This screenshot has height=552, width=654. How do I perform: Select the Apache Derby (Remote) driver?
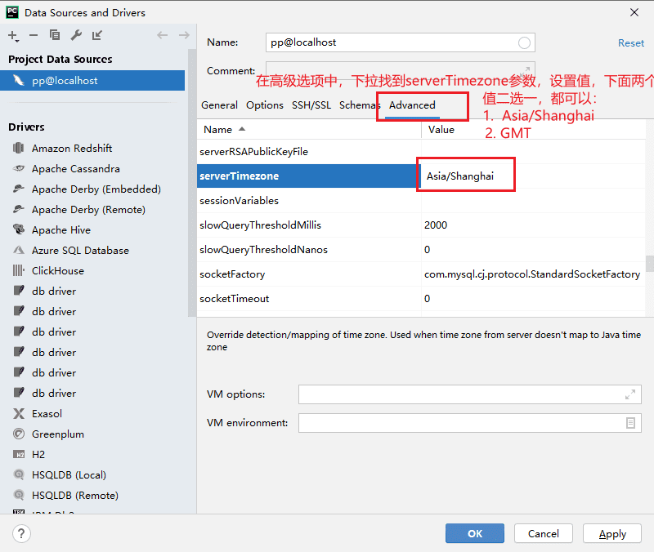coord(88,210)
